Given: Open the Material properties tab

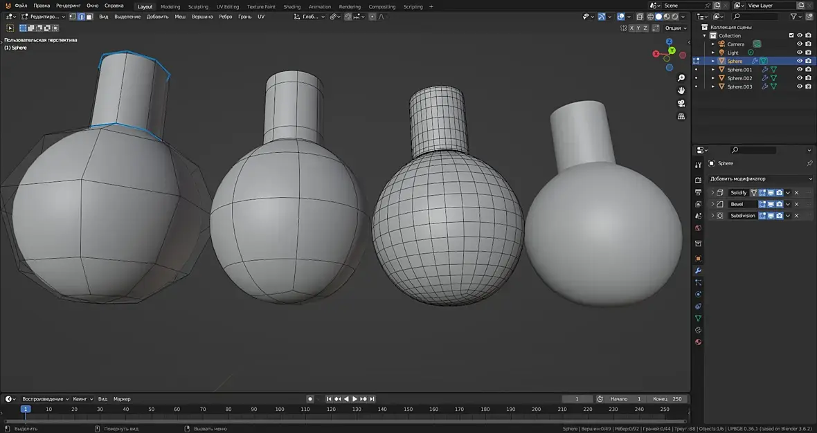Looking at the screenshot, I should [698, 342].
